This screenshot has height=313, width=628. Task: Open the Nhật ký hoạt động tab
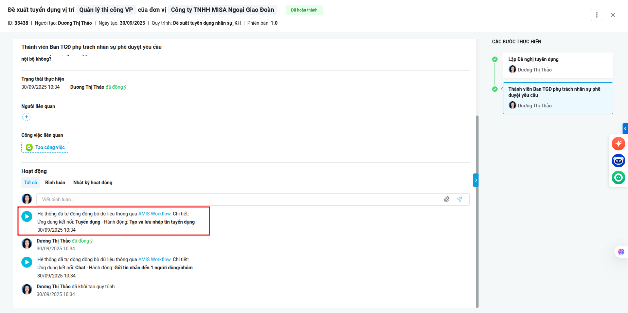tap(93, 183)
